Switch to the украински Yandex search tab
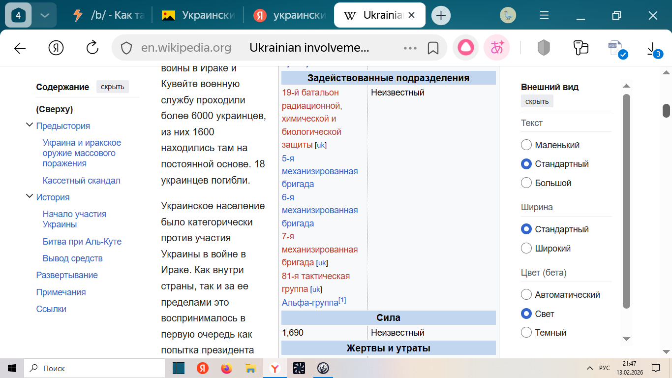This screenshot has height=378, width=672. (x=290, y=16)
